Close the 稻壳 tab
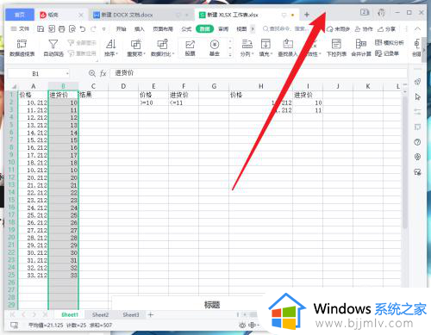The width and height of the screenshot is (431, 335). tap(81, 15)
